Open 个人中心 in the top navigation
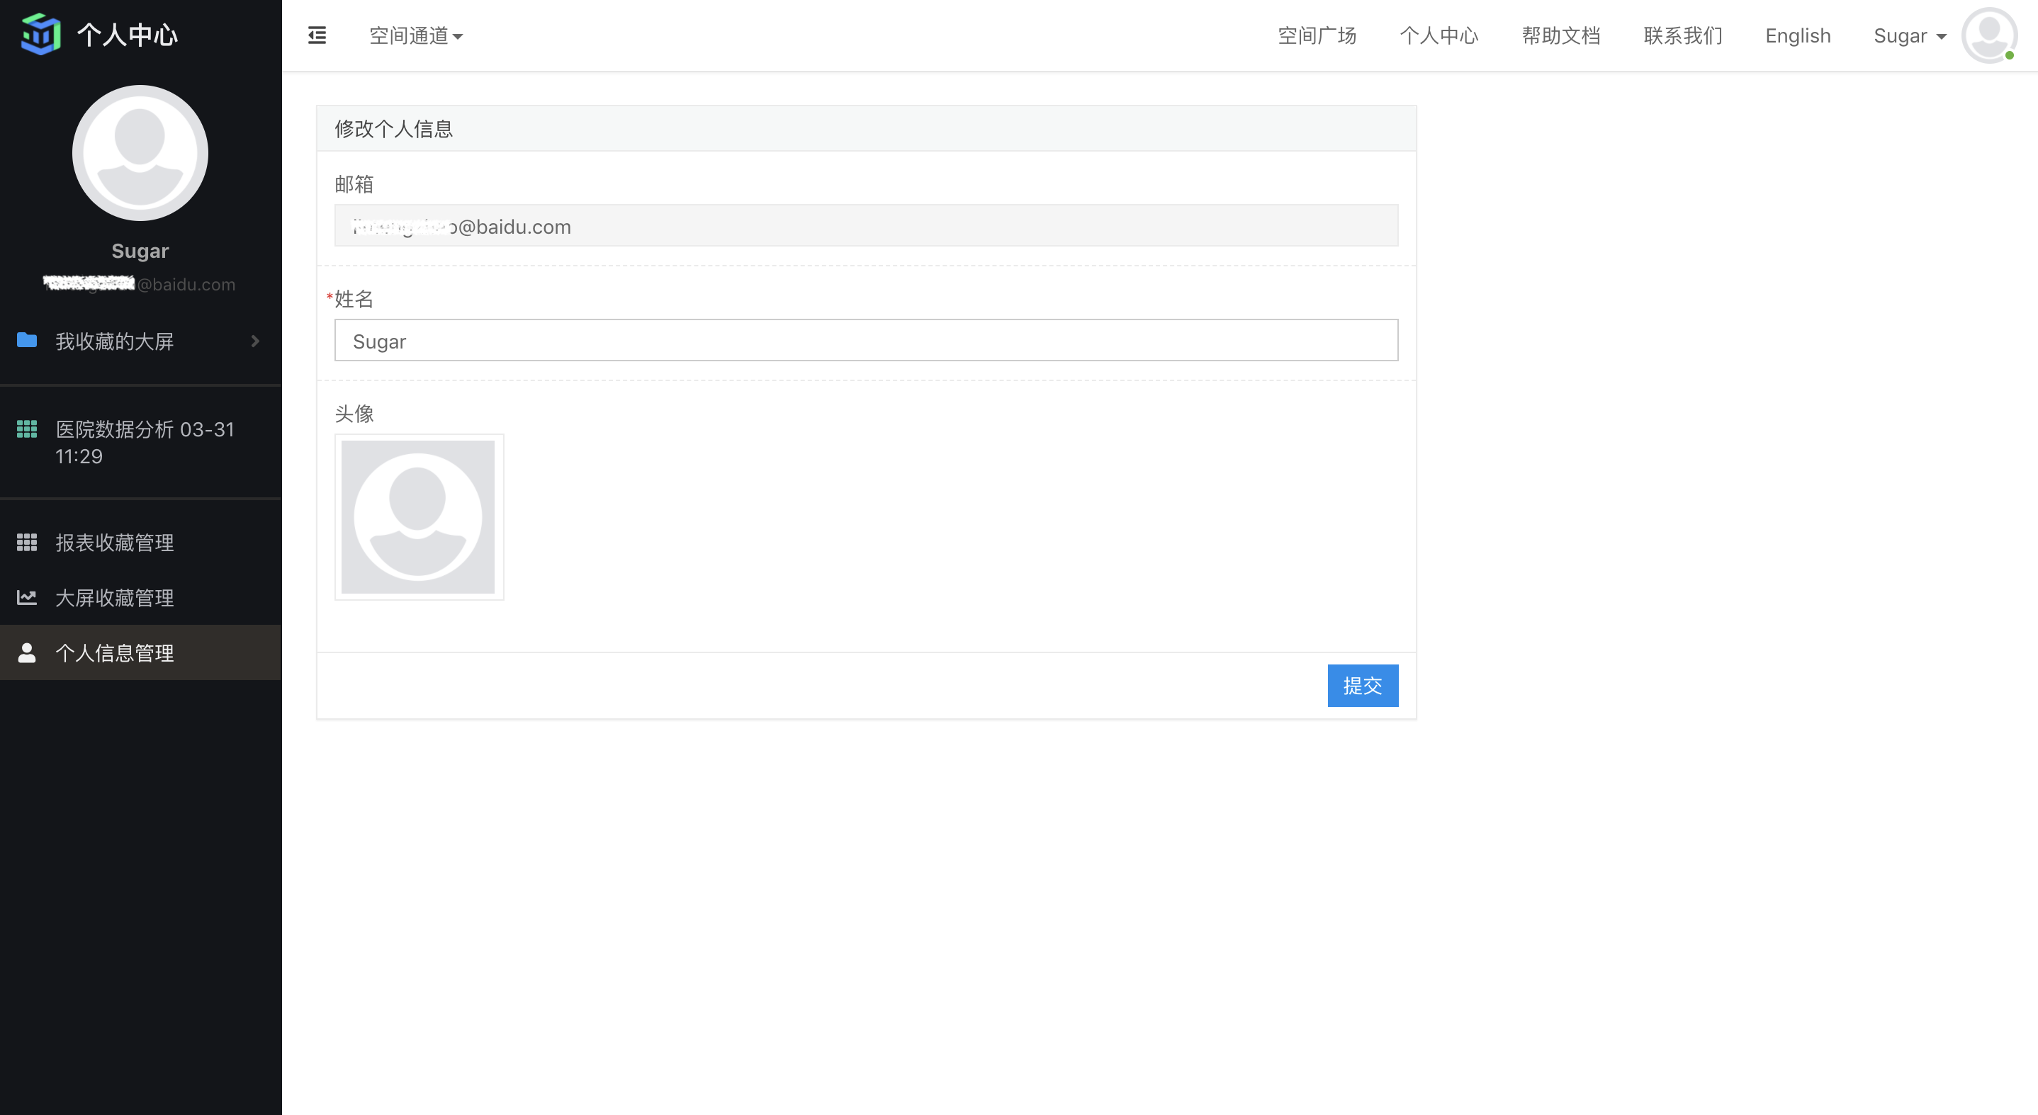Screen dimensions: 2038x1115 point(1439,35)
